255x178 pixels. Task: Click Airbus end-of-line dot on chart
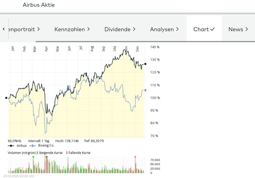(145, 64)
